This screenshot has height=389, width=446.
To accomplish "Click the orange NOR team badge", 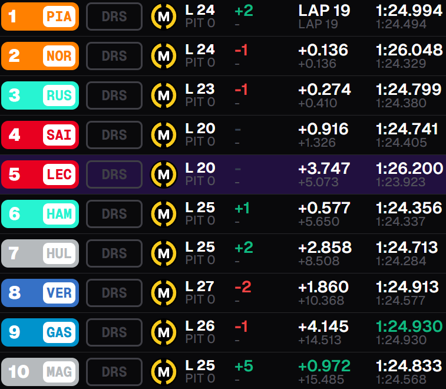I will click(x=60, y=56).
